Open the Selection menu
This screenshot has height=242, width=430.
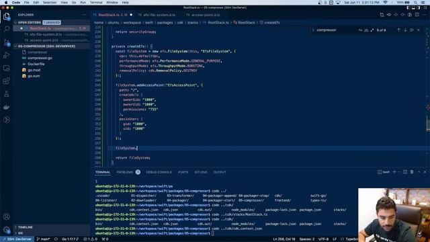(50, 3)
